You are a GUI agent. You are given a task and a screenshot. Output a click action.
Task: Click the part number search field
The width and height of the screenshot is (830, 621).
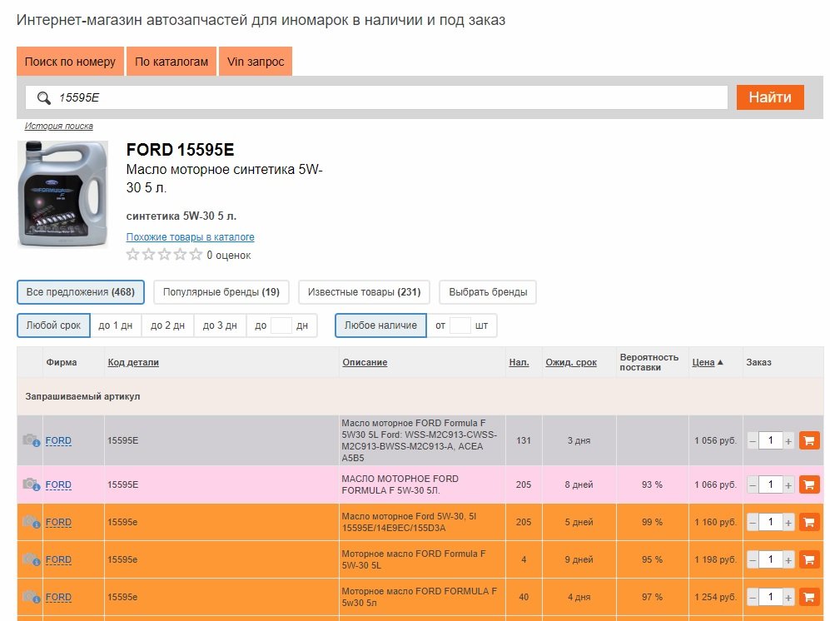click(377, 97)
